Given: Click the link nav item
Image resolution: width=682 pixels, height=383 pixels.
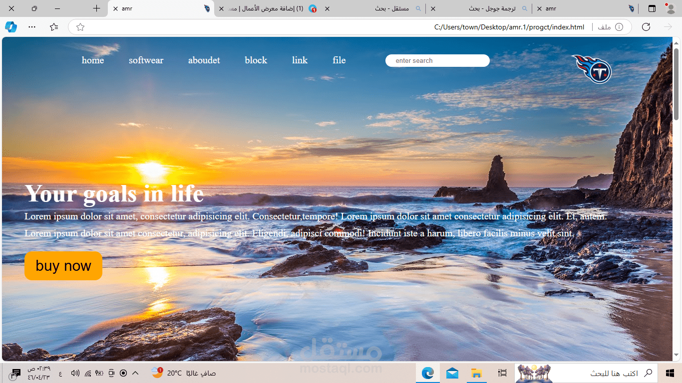Looking at the screenshot, I should pyautogui.click(x=300, y=60).
